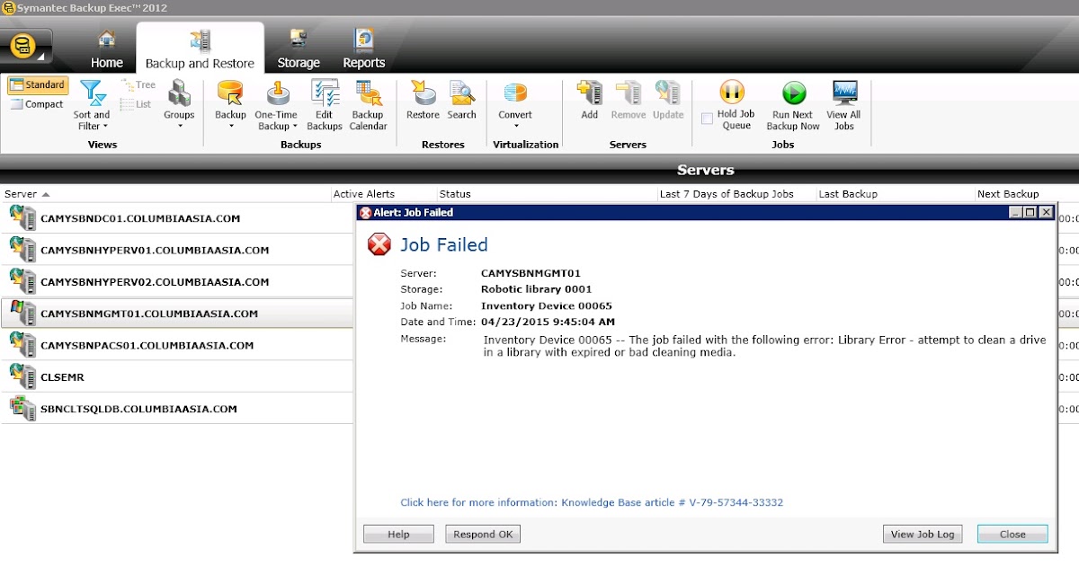This screenshot has height=566, width=1079.
Task: Click database icon for SBNCLTSQLDB
Action: (22, 408)
